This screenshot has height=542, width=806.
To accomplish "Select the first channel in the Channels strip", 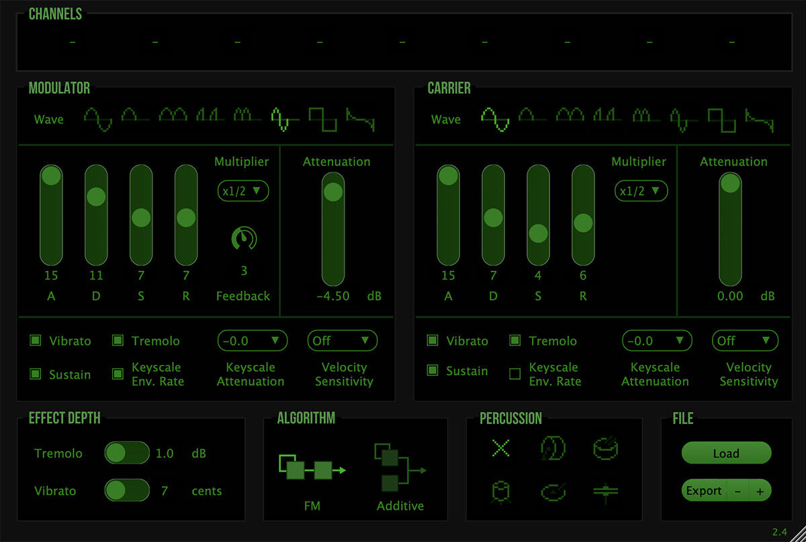I will 72,42.
